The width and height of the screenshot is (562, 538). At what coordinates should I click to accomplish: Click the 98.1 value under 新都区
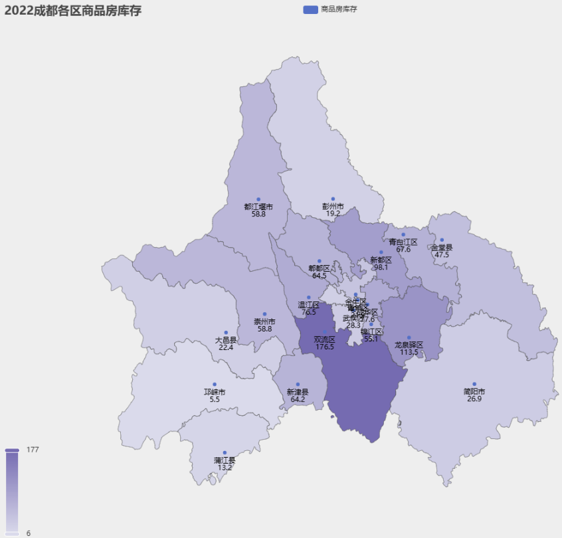pyautogui.click(x=381, y=268)
